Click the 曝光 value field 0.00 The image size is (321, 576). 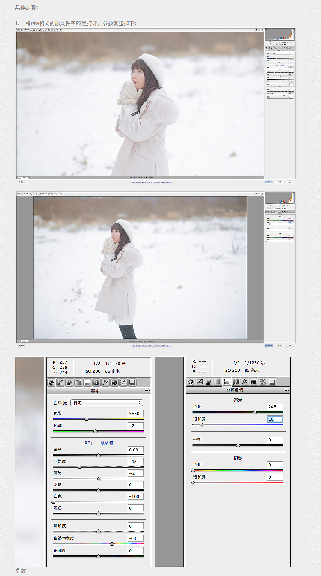pyautogui.click(x=135, y=450)
